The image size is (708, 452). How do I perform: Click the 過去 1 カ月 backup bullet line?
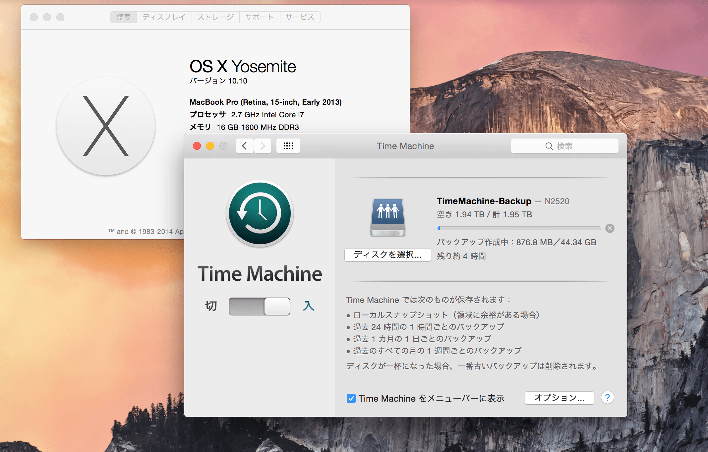click(x=419, y=339)
